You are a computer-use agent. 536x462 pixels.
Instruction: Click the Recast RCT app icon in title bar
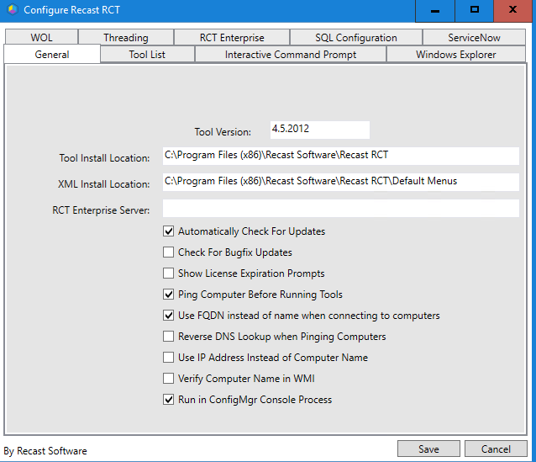(x=13, y=9)
